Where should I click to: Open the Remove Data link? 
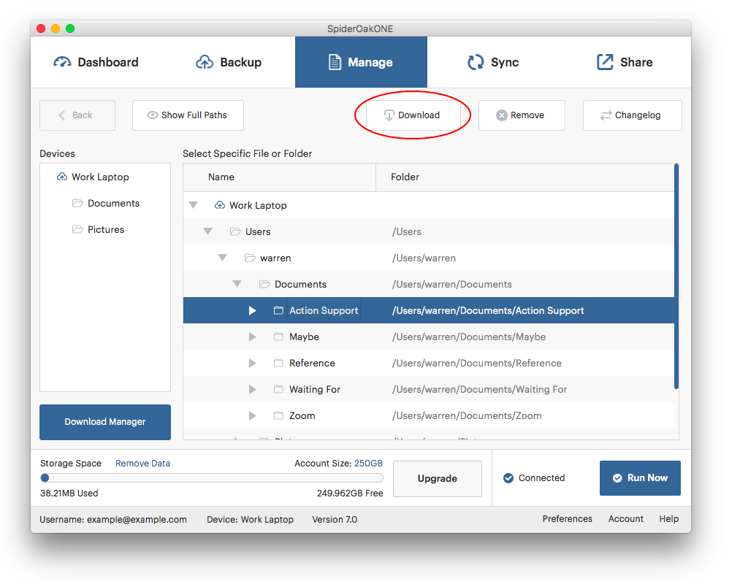pos(142,464)
